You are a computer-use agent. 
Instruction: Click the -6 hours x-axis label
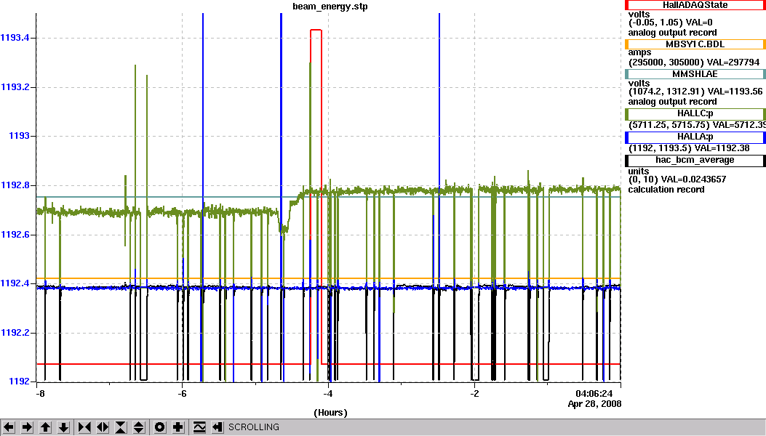tap(182, 394)
